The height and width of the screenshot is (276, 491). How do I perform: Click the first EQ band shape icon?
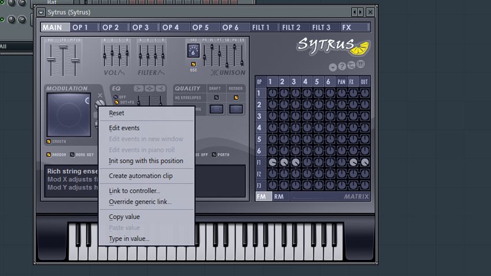139,88
